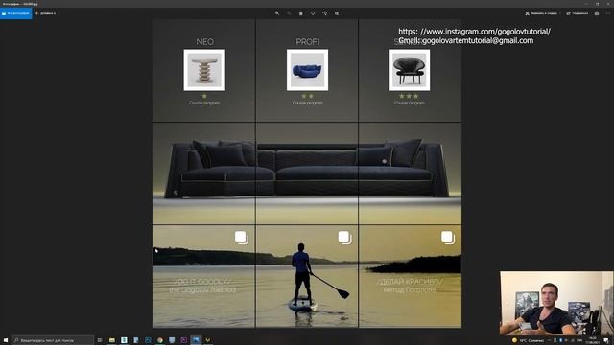614x345 pixels.
Task: Open the purple app icon in taskbar
Action: coord(183,340)
